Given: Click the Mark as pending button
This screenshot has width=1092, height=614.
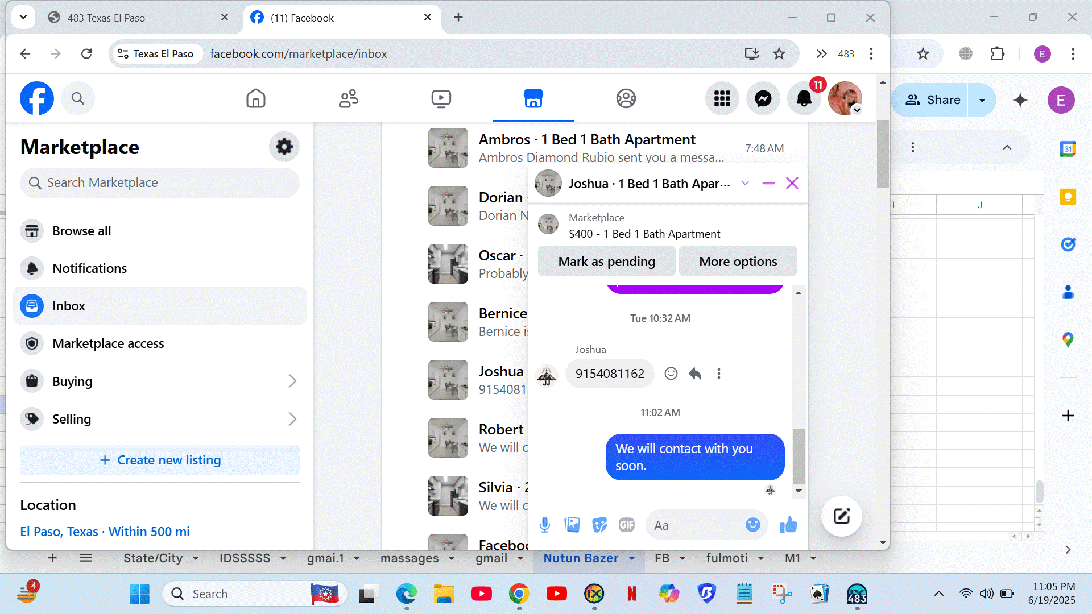Looking at the screenshot, I should click(606, 262).
